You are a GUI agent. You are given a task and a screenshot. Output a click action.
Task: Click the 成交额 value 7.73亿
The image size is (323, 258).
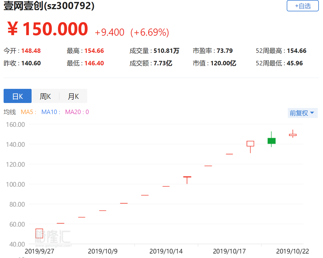[163, 63]
